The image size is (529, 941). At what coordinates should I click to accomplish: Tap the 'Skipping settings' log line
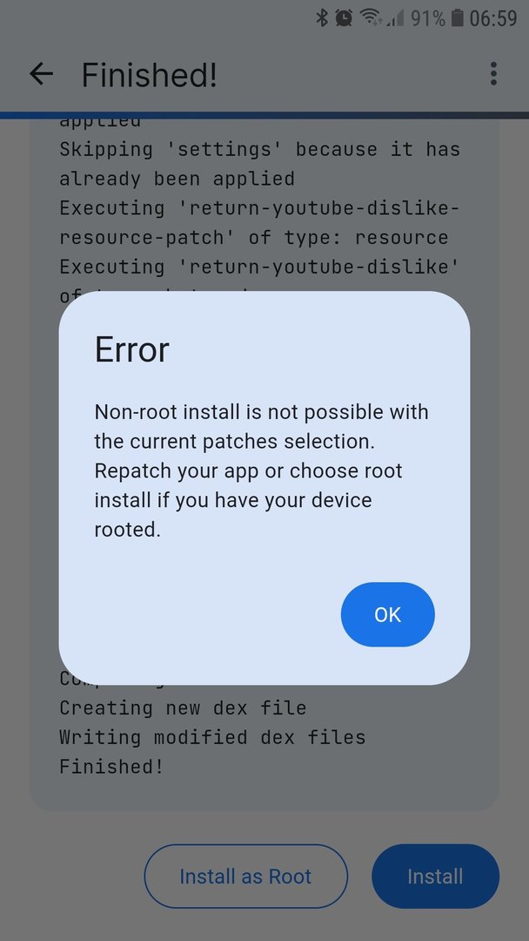[x=259, y=164]
